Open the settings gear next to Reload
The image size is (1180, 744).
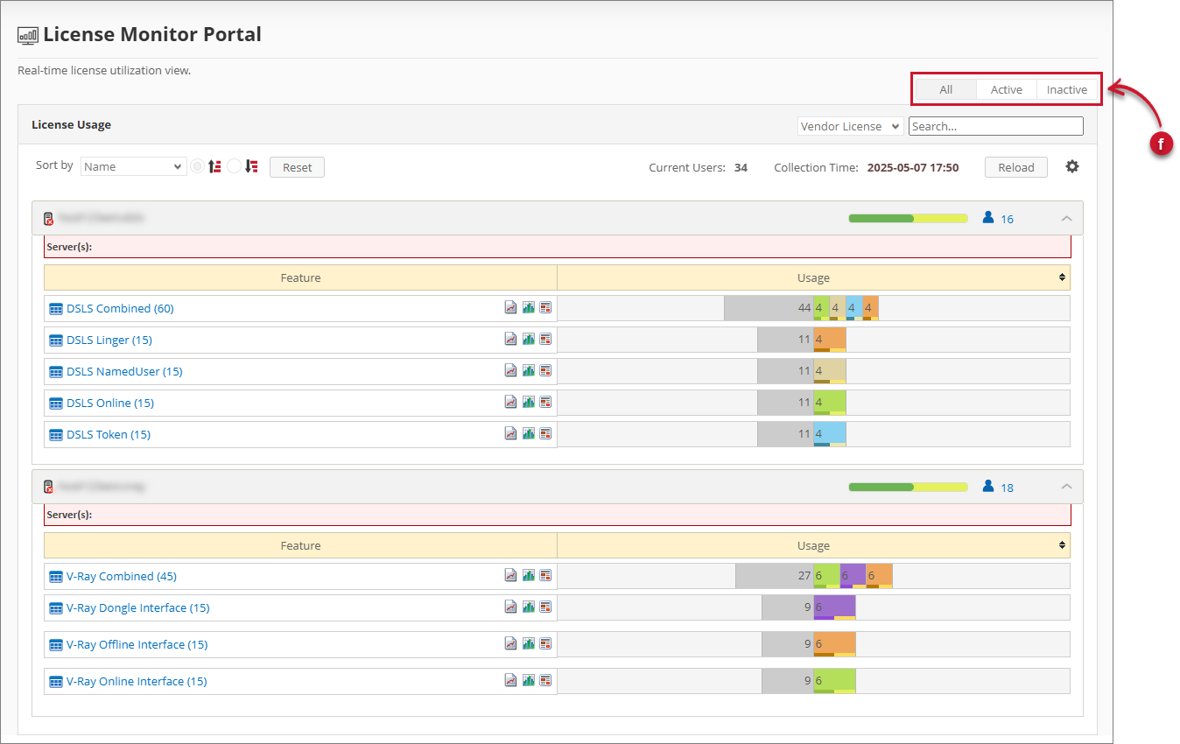click(x=1072, y=166)
